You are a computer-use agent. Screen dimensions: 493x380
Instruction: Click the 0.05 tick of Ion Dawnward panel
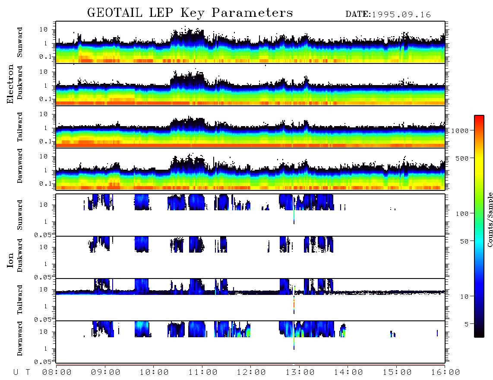tap(42, 362)
